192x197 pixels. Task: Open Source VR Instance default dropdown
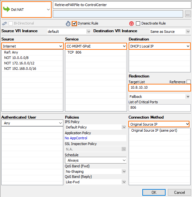point(69,32)
